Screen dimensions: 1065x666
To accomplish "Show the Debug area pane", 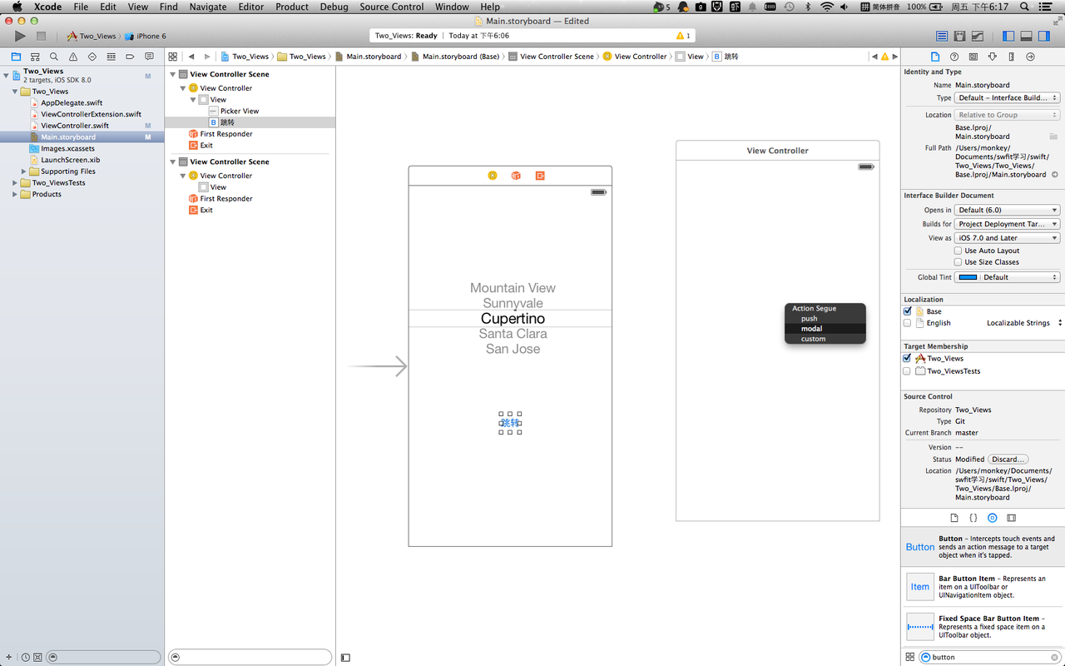I will (x=1027, y=36).
